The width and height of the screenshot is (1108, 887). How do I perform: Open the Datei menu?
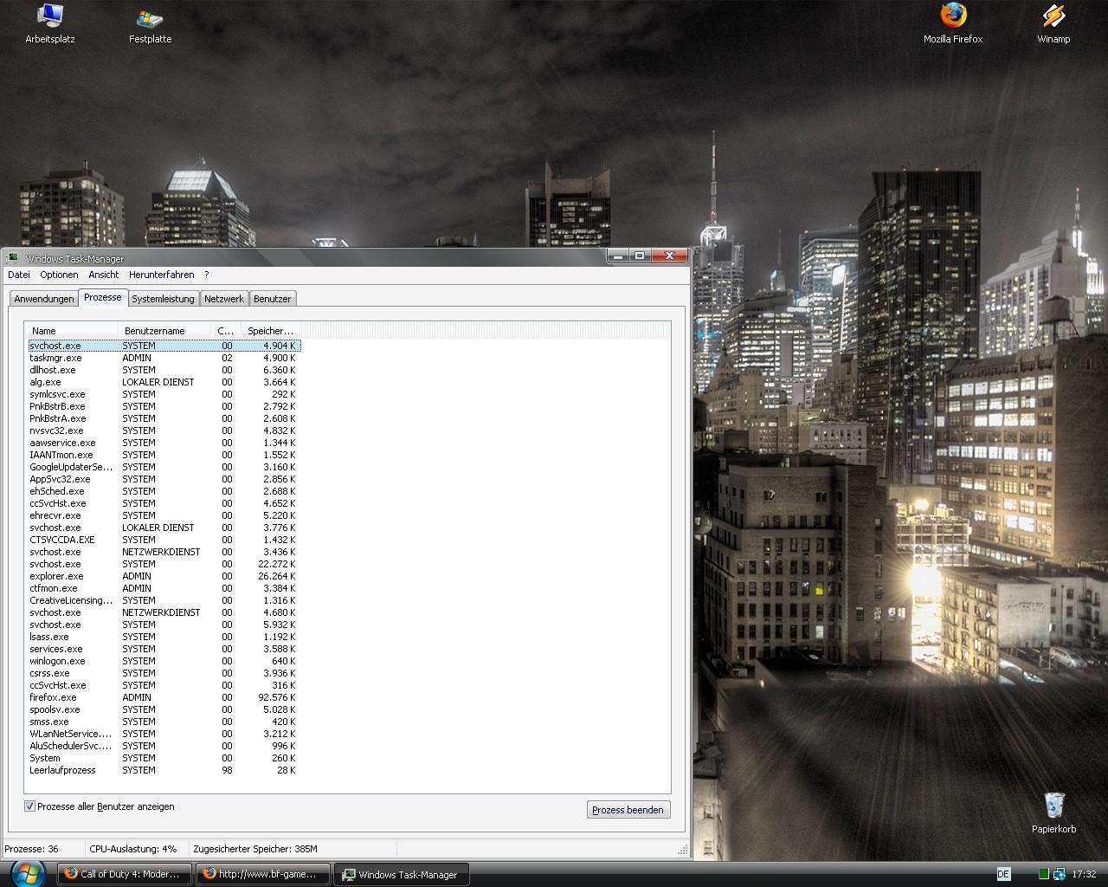(19, 275)
